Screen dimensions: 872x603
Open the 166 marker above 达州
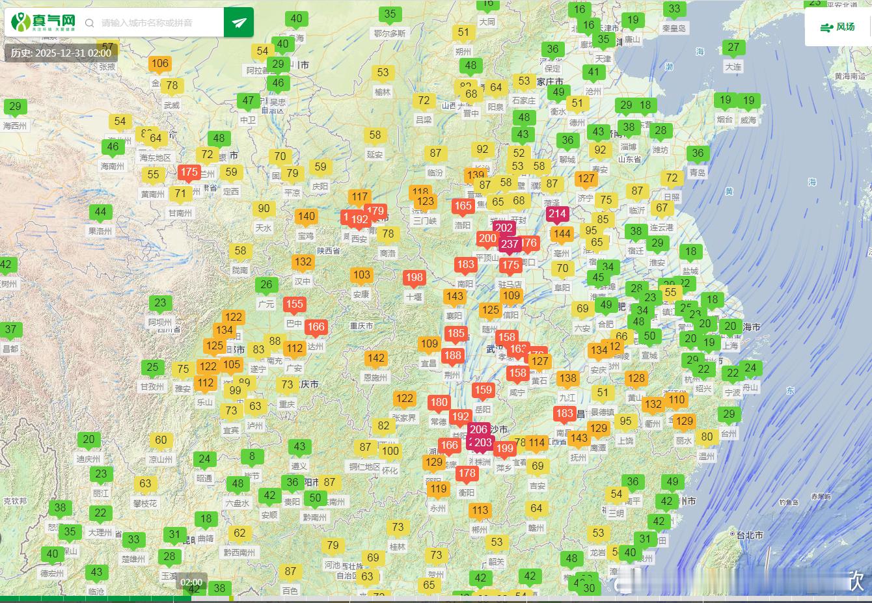tap(316, 328)
